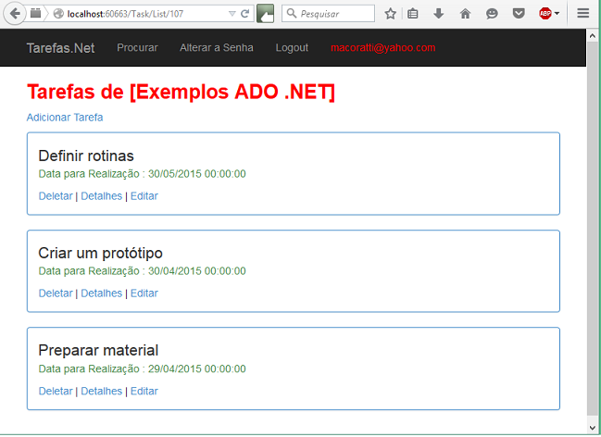Click Editar for Definir rotinas
The image size is (601, 437).
coord(144,196)
